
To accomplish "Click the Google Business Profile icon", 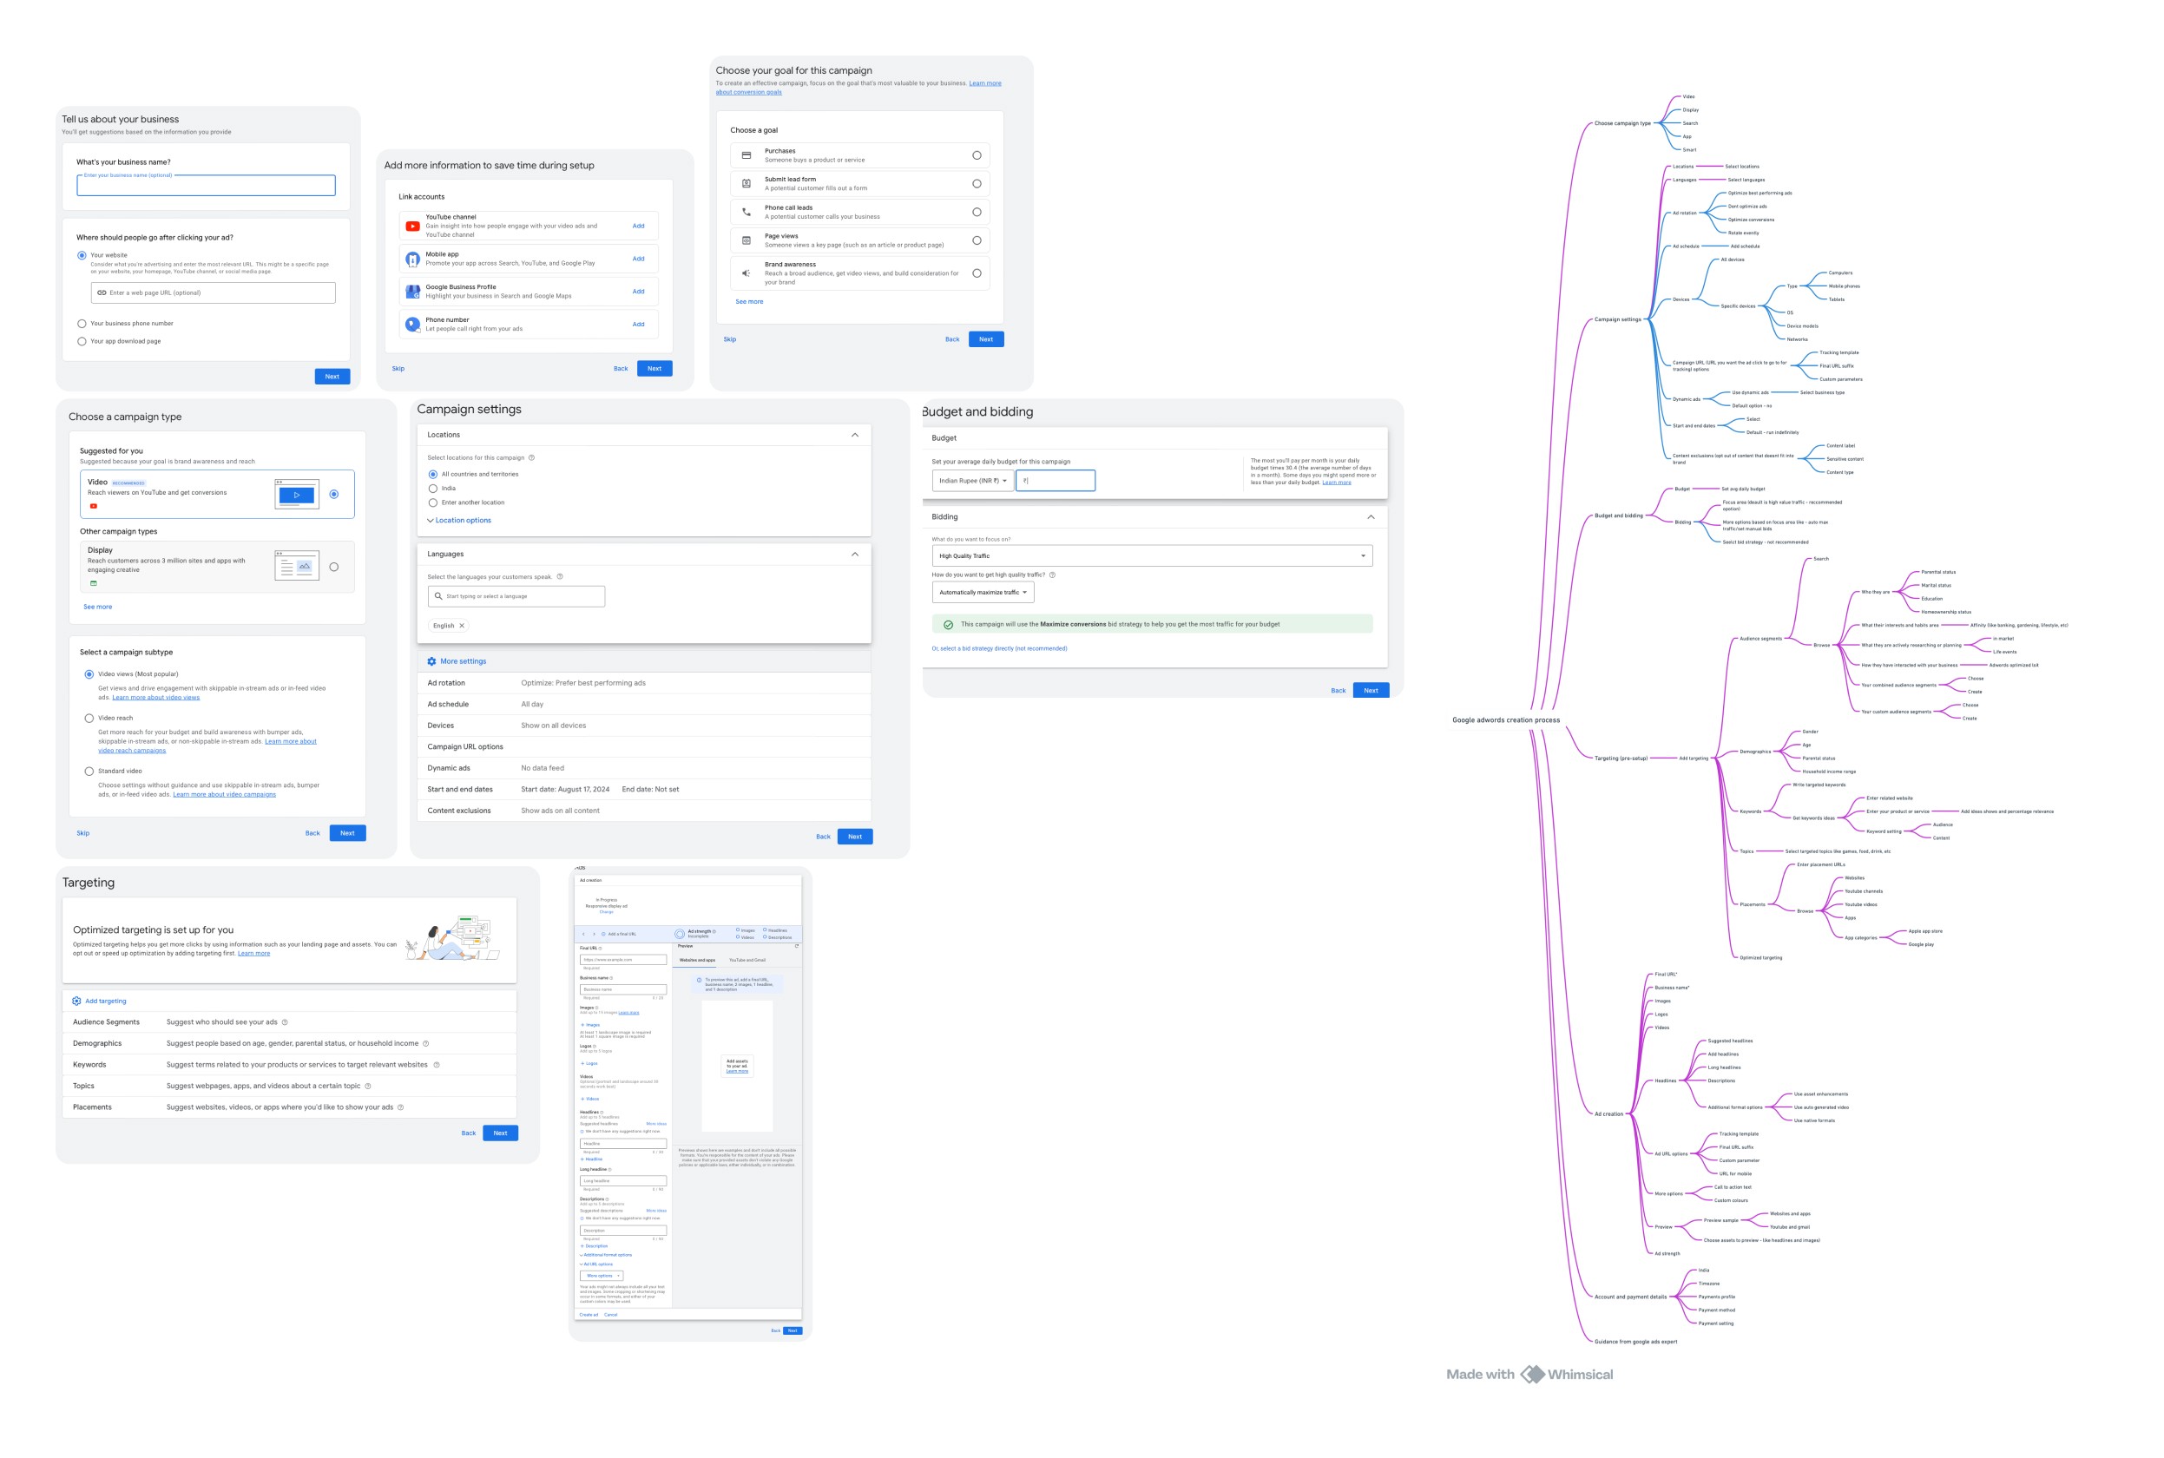I will [x=413, y=291].
